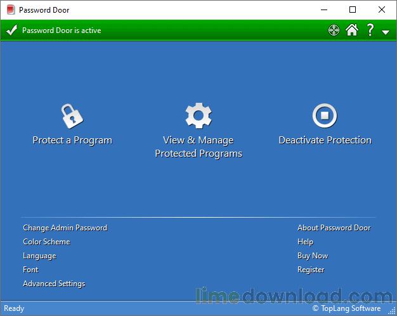Open Advanced Settings link

click(x=54, y=284)
